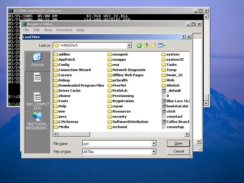Close the Load Hive dialog
The image size is (244, 183).
click(x=189, y=37)
